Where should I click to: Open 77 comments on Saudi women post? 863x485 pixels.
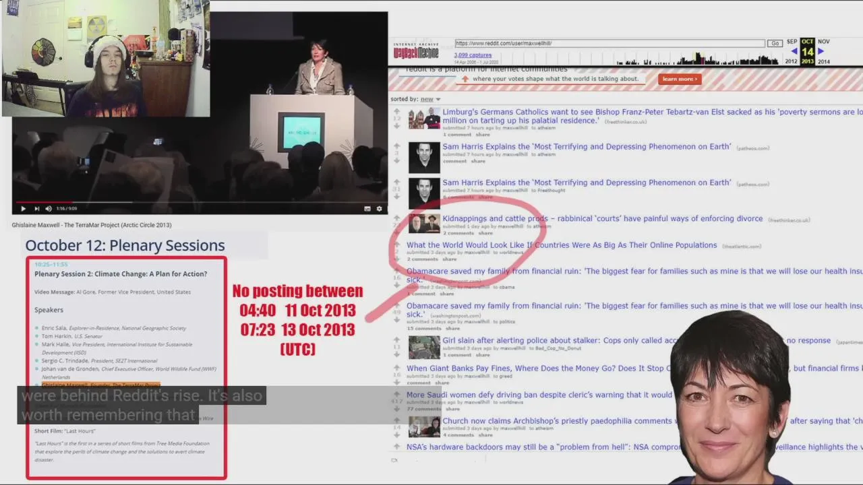[x=423, y=409]
